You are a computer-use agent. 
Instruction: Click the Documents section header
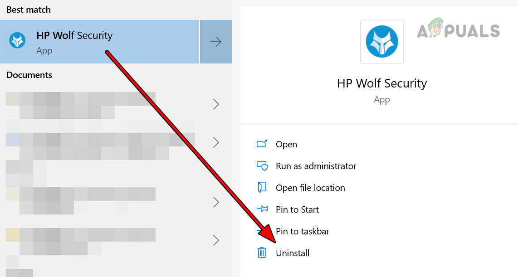click(x=29, y=74)
